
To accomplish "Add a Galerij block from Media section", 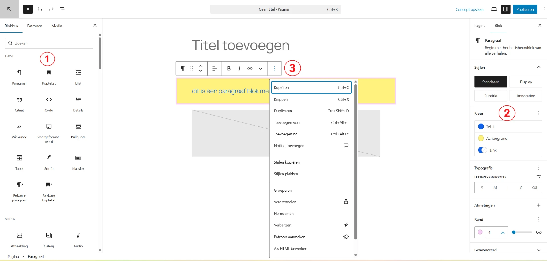I will 48,239.
